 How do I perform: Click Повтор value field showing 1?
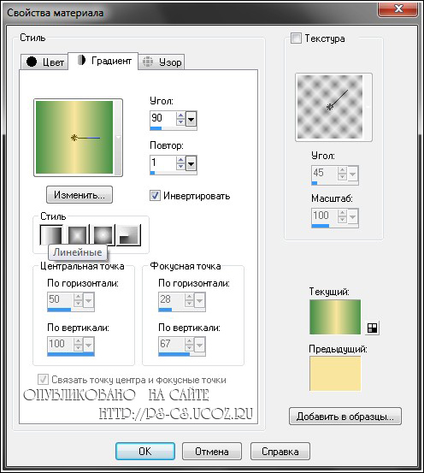[162, 163]
